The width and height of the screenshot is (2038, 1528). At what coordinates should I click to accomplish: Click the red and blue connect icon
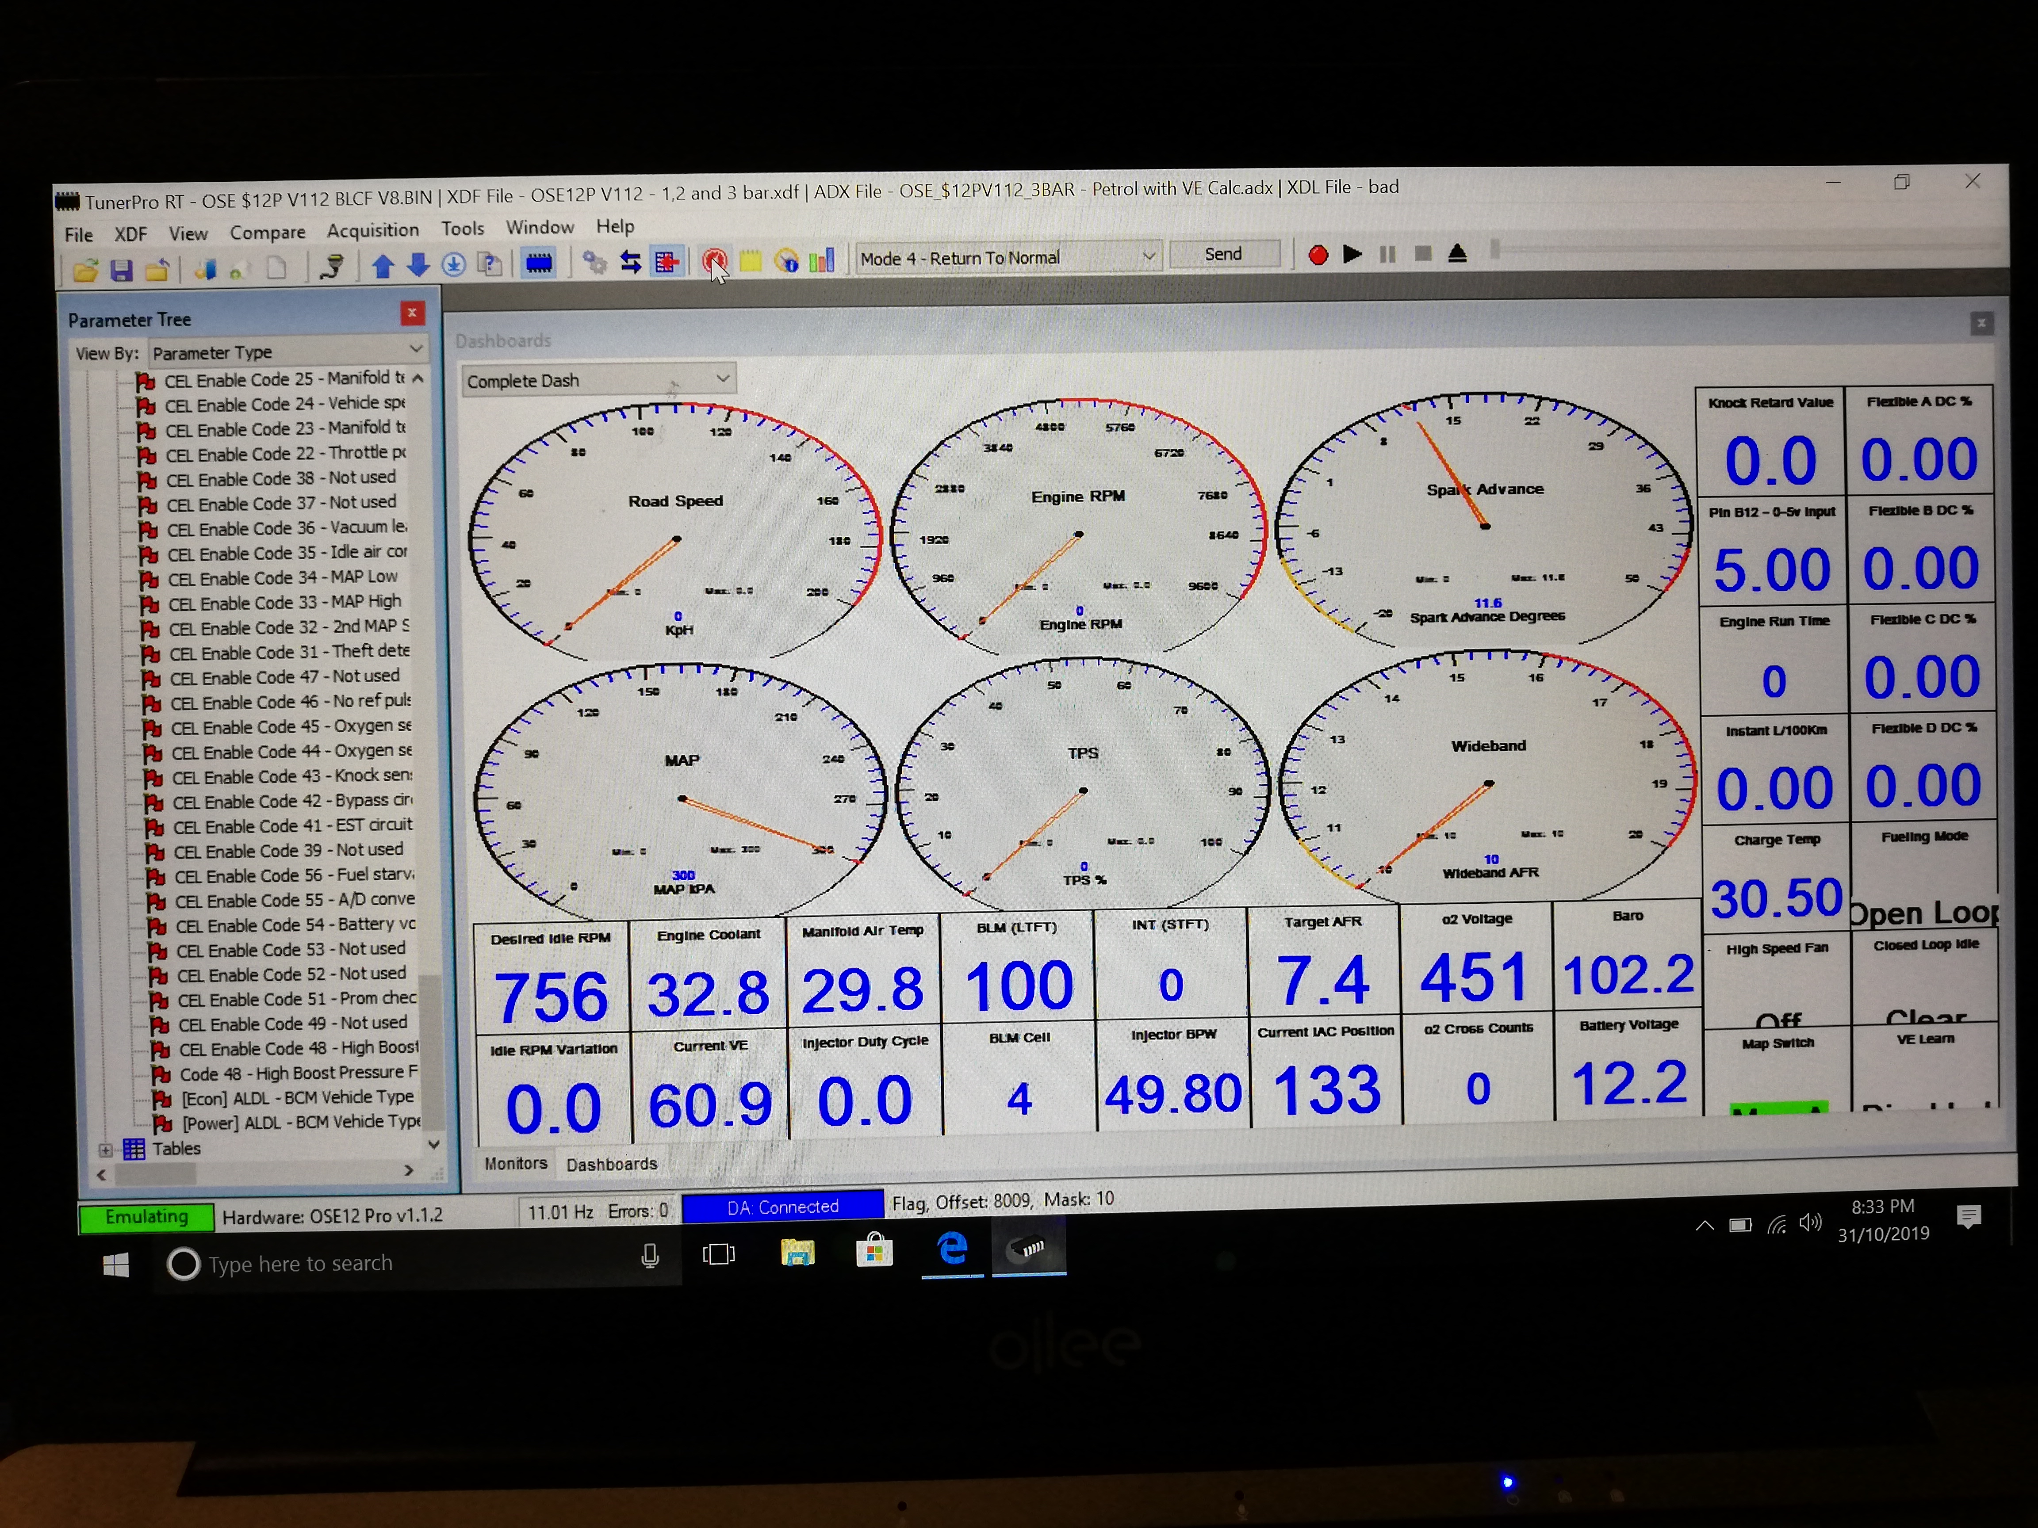coord(666,262)
